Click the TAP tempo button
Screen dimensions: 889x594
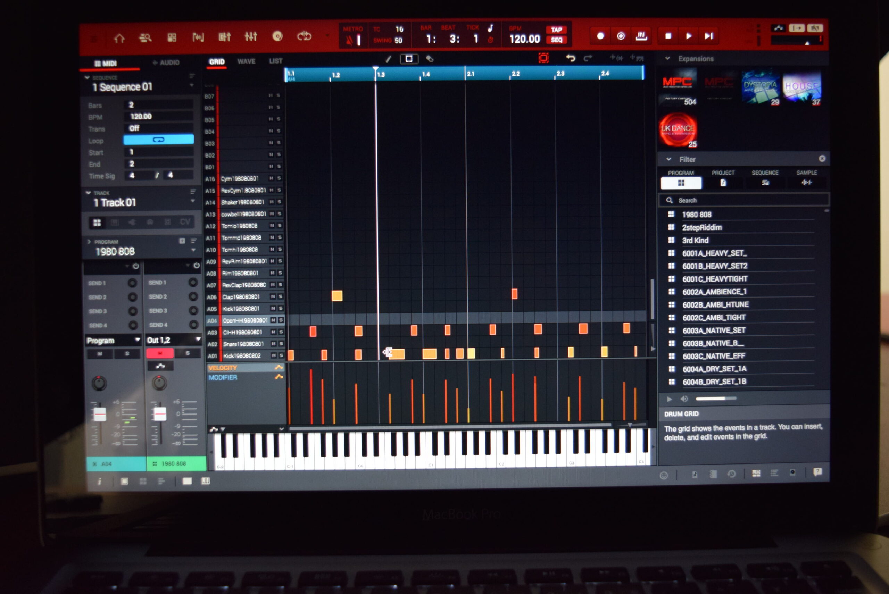(x=556, y=30)
